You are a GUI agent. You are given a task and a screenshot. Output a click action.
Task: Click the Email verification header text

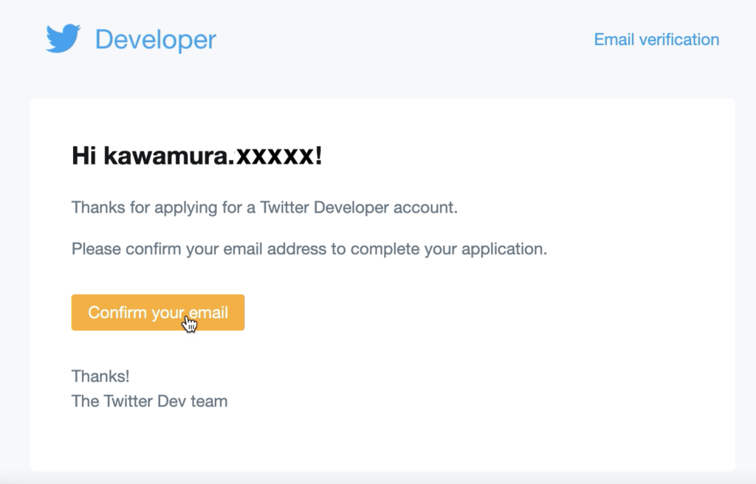click(x=656, y=40)
